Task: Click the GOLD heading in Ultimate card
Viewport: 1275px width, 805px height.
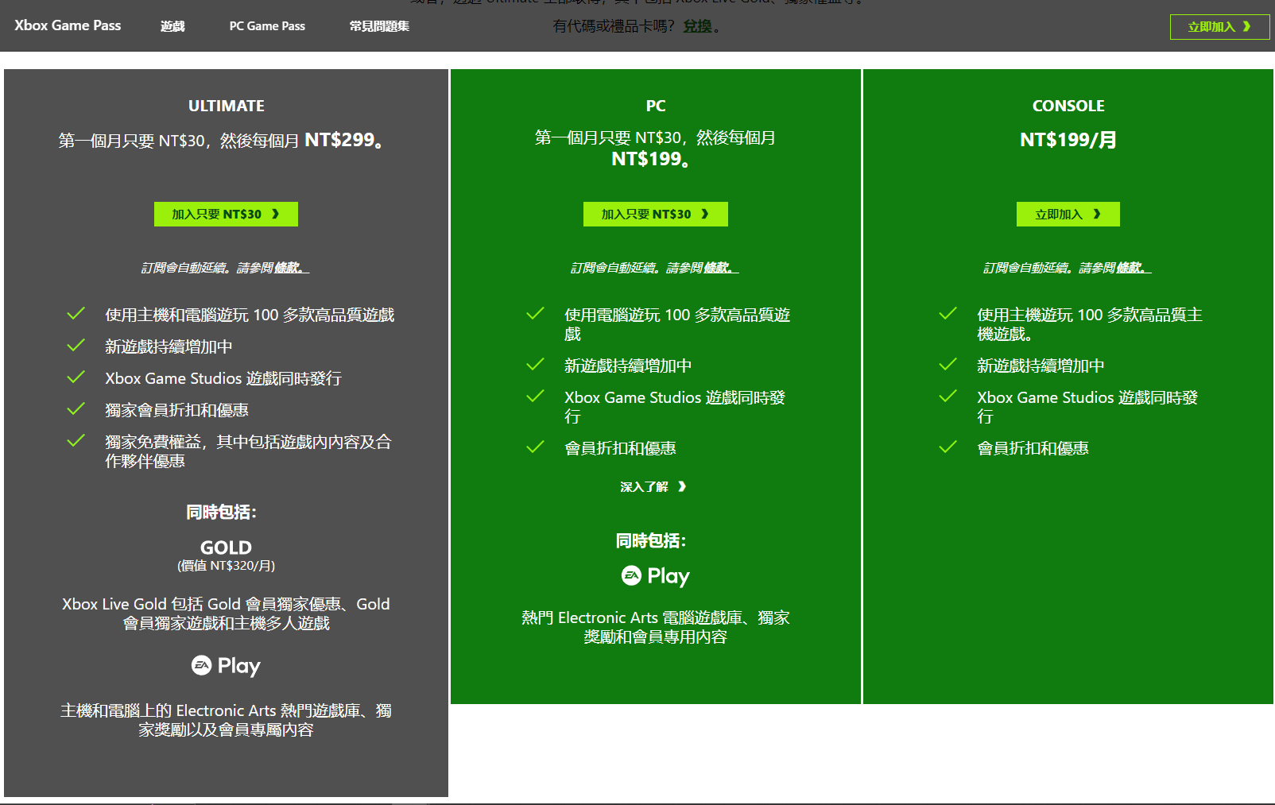Action: click(226, 548)
